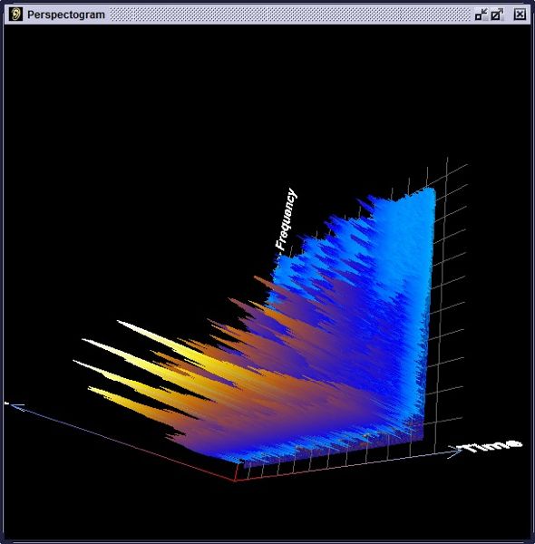Select the lowest yellow spectral spike tip
The width and height of the screenshot is (535, 544).
[x=92, y=389]
